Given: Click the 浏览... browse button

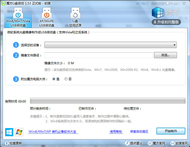Looking at the screenshot, I should [165, 55].
